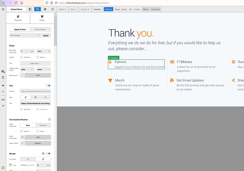Open the Effects tab

[x=146, y=9]
